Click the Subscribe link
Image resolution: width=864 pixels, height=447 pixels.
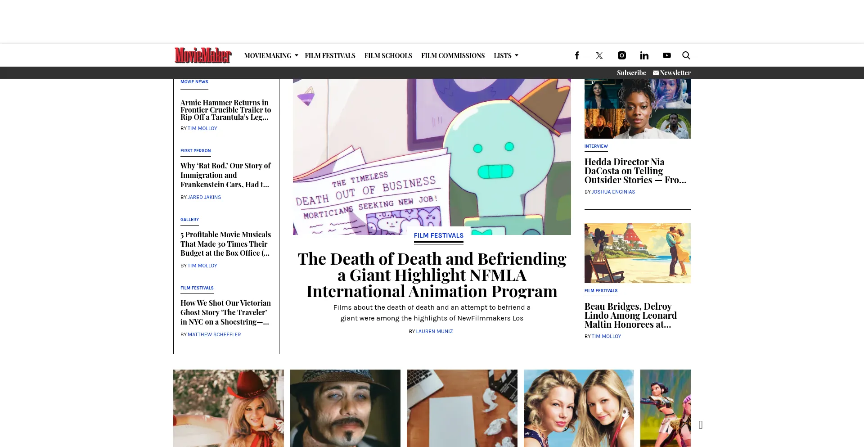631,72
